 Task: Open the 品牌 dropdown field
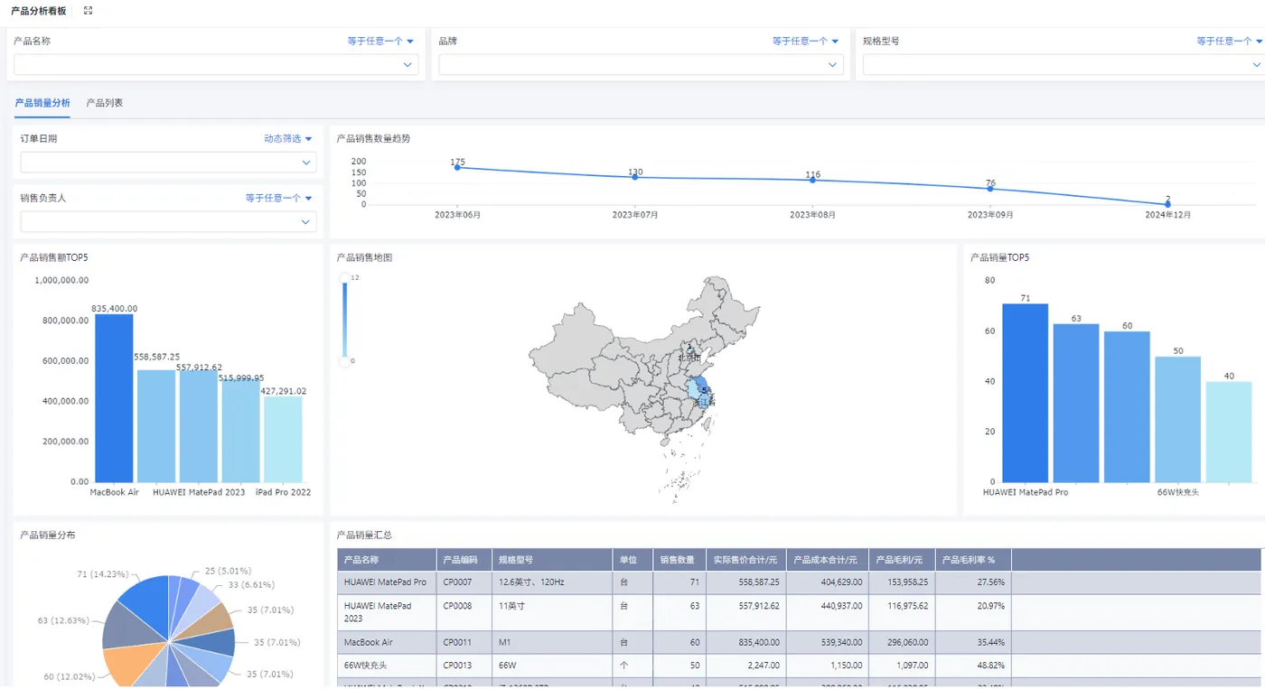[641, 64]
